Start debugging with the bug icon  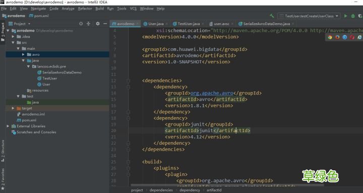353,16
